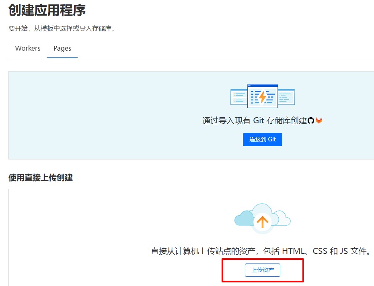Click the GitLab fox logo icon
The width and height of the screenshot is (374, 286).
point(319,121)
